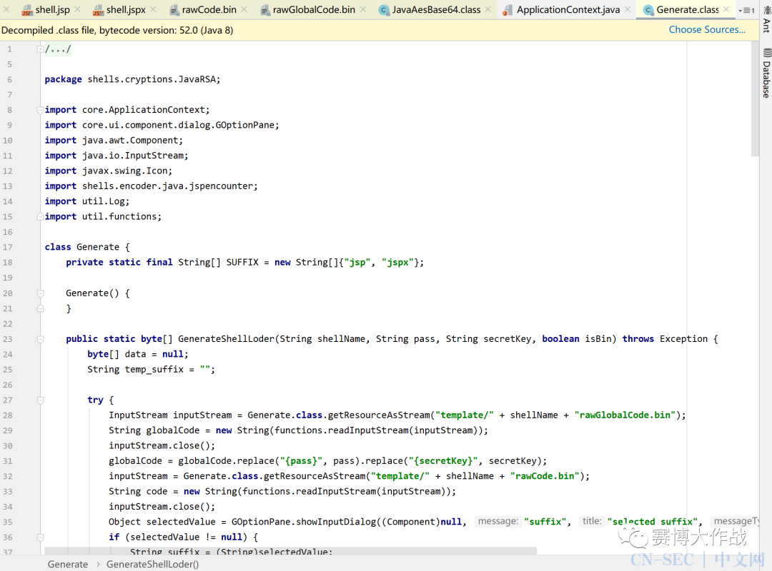The width and height of the screenshot is (772, 571).
Task: Open the rawGlobalCode.bin tab
Action: click(x=314, y=9)
